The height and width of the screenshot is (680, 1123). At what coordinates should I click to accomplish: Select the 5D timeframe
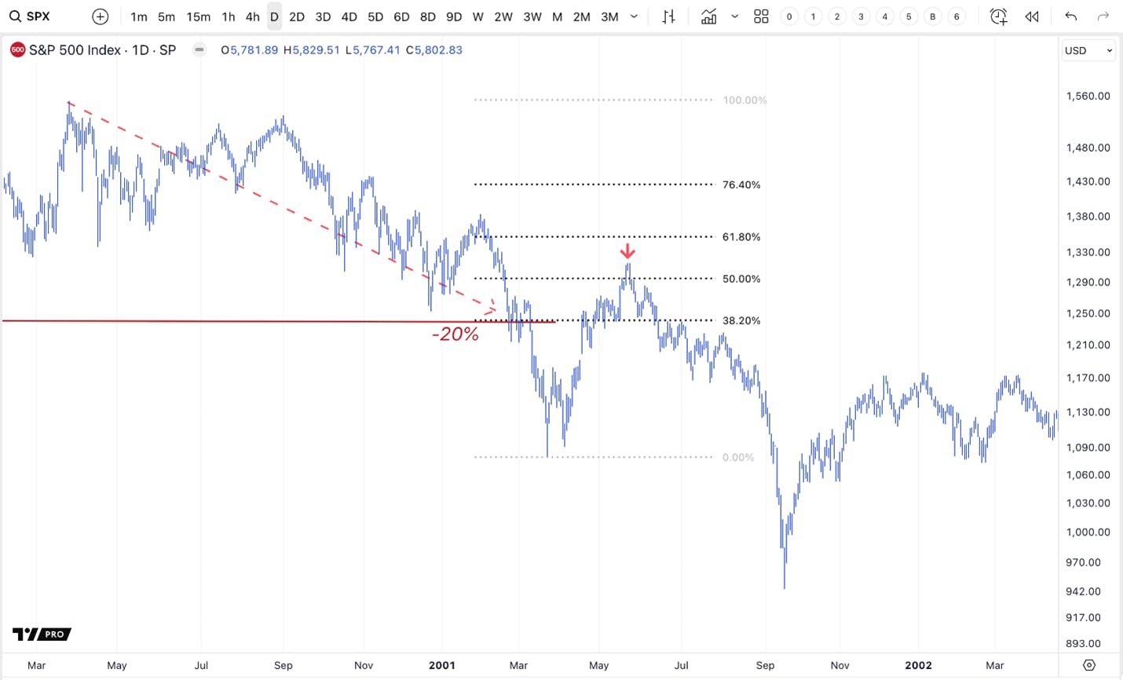click(375, 16)
